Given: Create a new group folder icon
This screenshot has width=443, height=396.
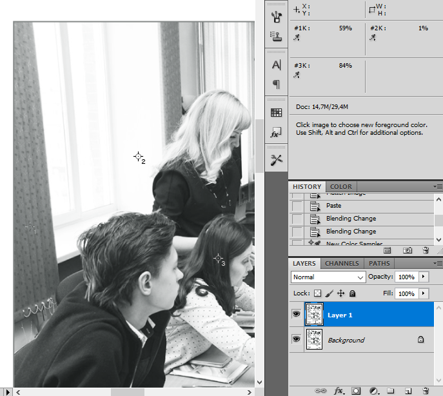Looking at the screenshot, I should [391, 391].
